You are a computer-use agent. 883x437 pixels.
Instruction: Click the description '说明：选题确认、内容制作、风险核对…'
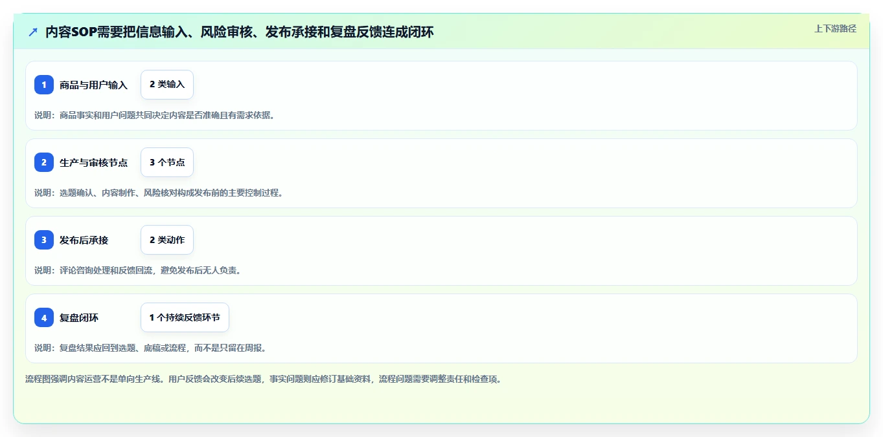pyautogui.click(x=159, y=193)
